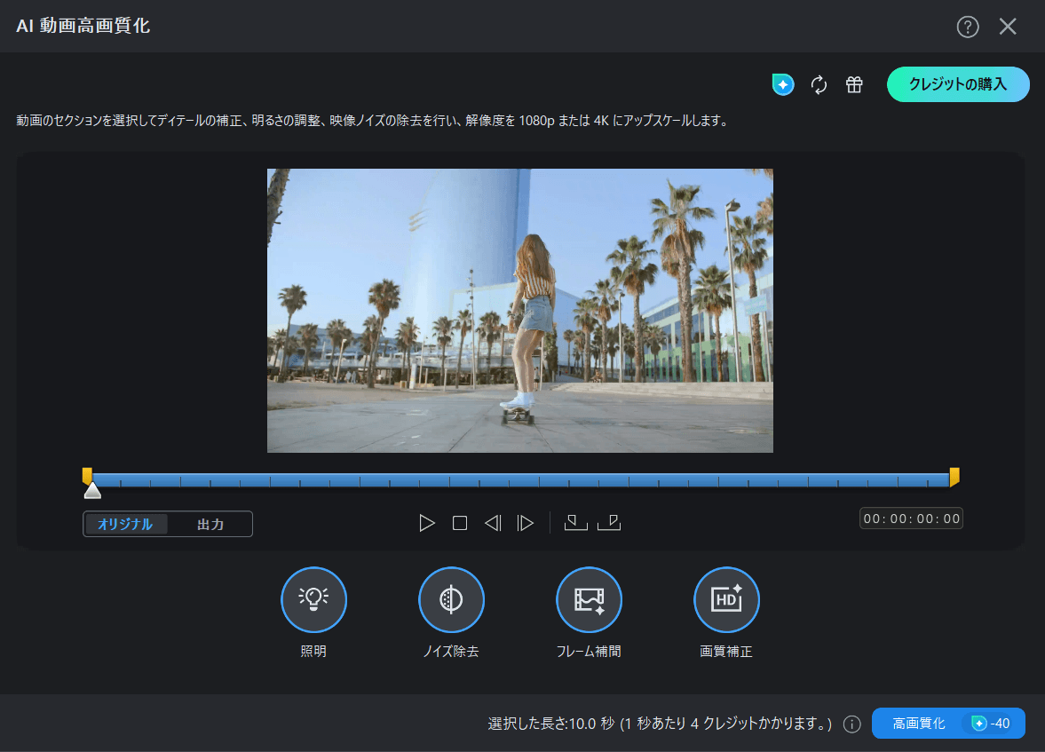Advance to the next frame

(526, 523)
